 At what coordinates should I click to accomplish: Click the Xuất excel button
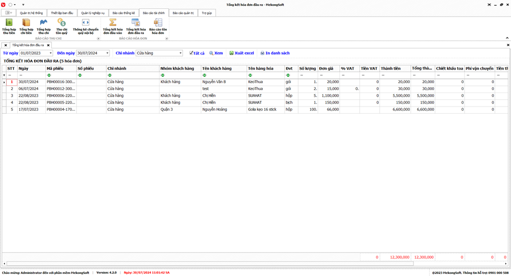click(241, 53)
